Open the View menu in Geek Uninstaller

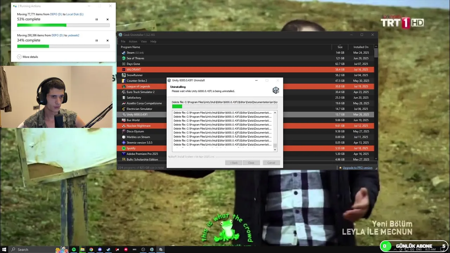(144, 41)
